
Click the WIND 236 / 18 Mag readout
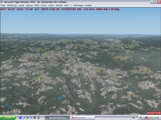(108, 9)
